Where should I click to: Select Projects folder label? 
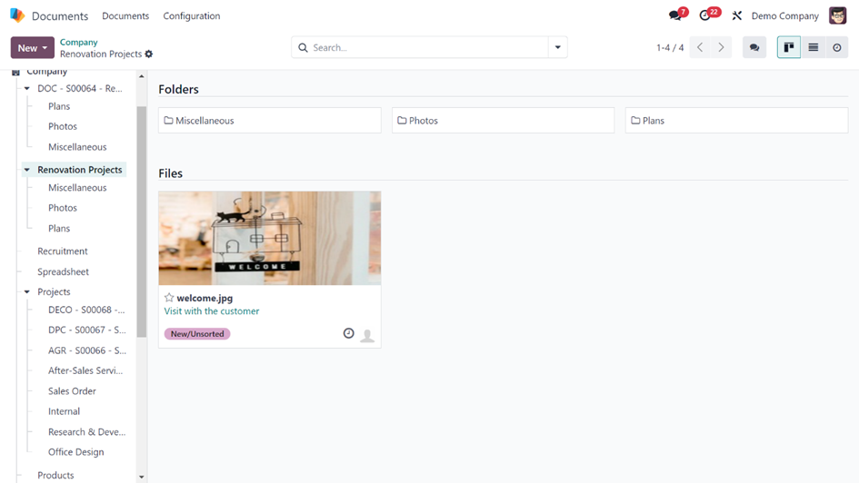click(x=54, y=291)
